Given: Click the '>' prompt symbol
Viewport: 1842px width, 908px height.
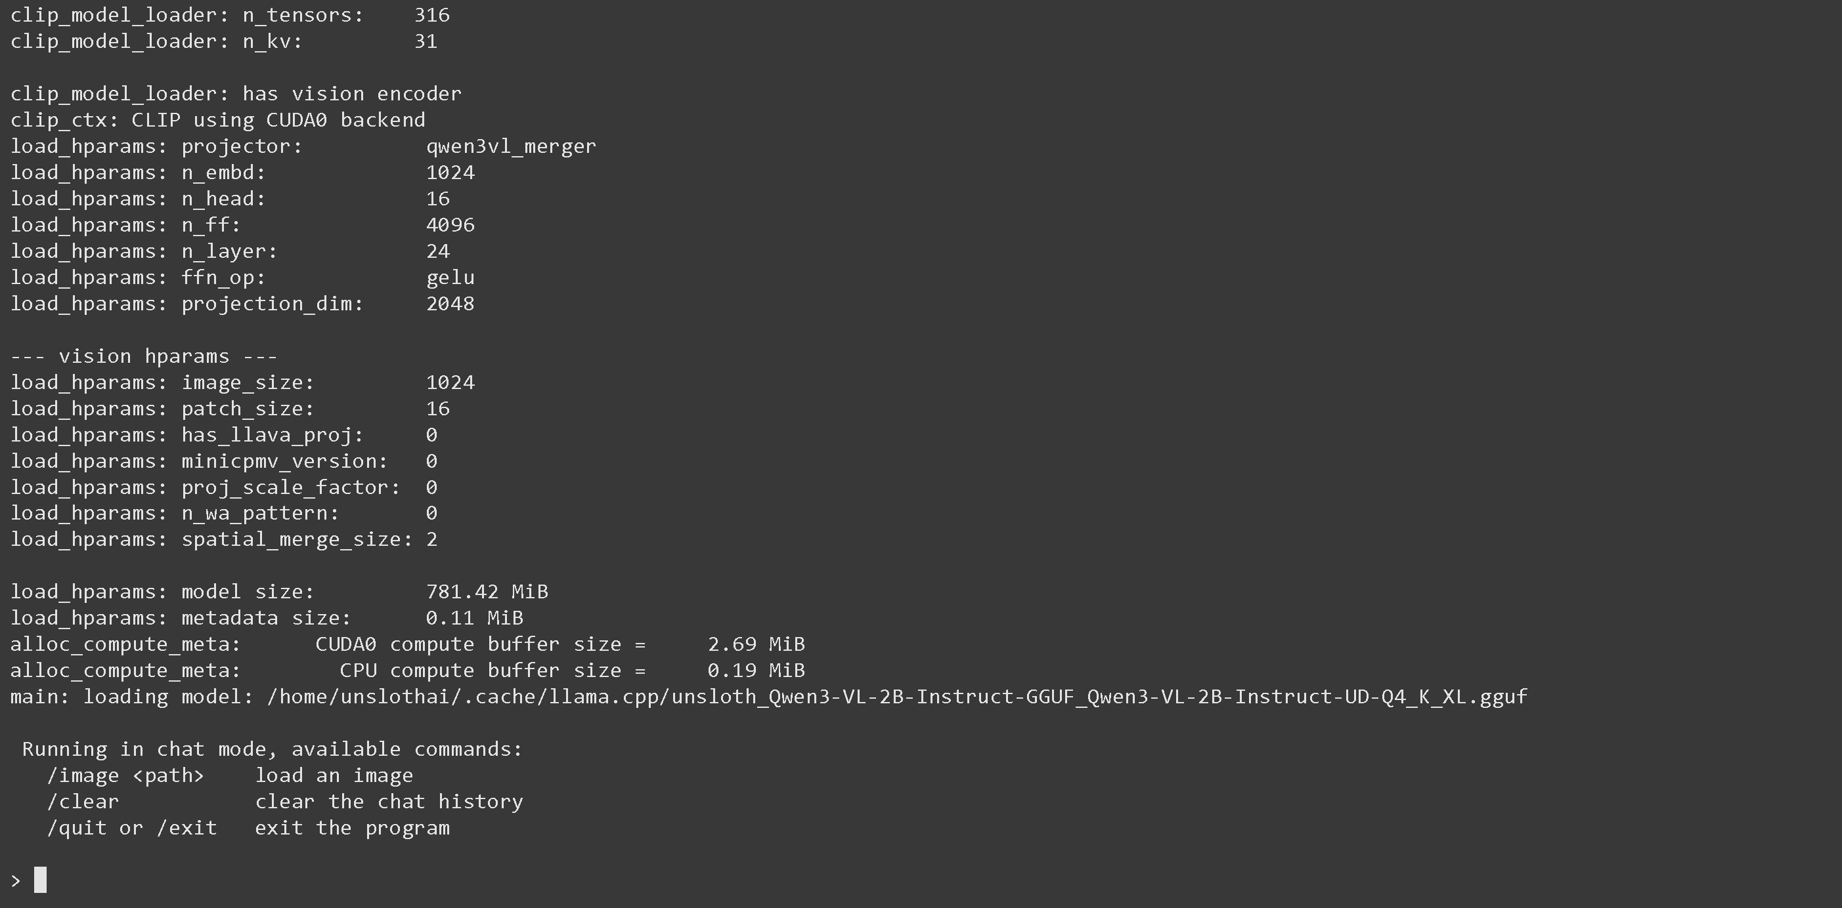Looking at the screenshot, I should (x=16, y=881).
